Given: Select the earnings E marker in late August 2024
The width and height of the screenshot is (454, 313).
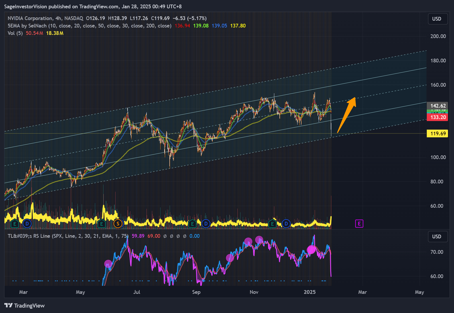Looking at the screenshot, I should point(192,224).
